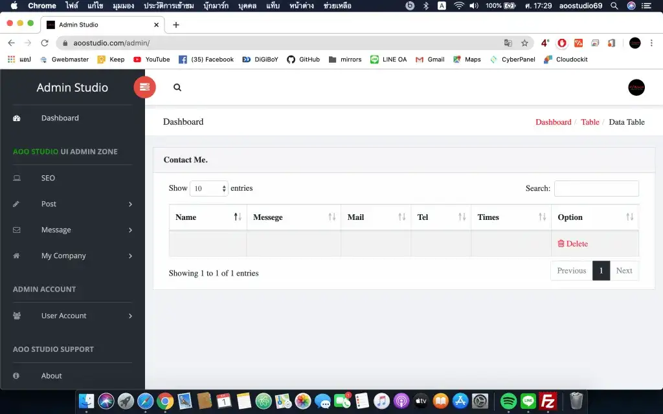Click the Previous pagination button
The width and height of the screenshot is (663, 414).
pyautogui.click(x=572, y=271)
